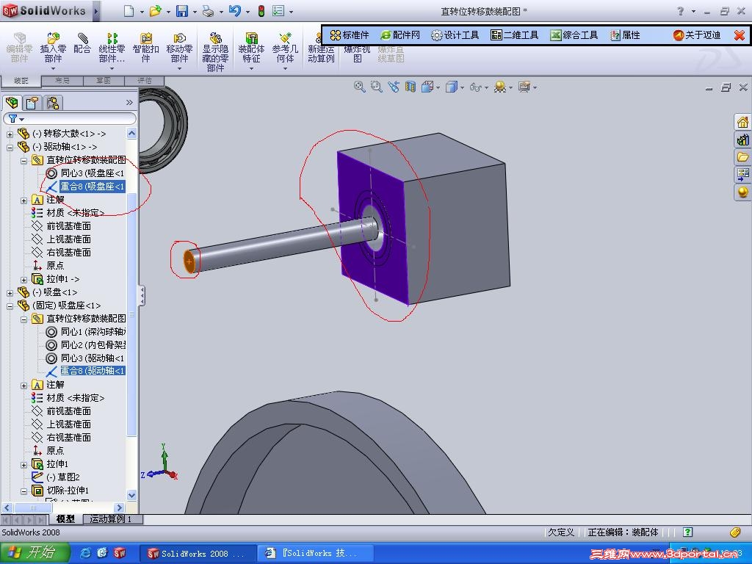The height and width of the screenshot is (564, 752).
Task: Collapse the (固定) 吸盘座<1> node
Action: [10, 306]
